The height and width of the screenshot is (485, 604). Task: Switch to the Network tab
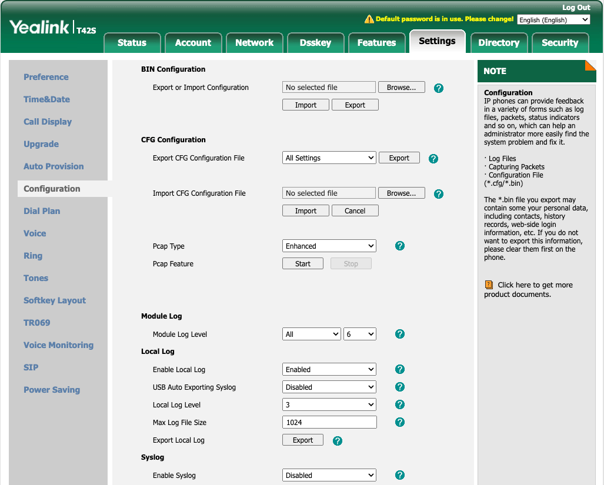tap(254, 42)
